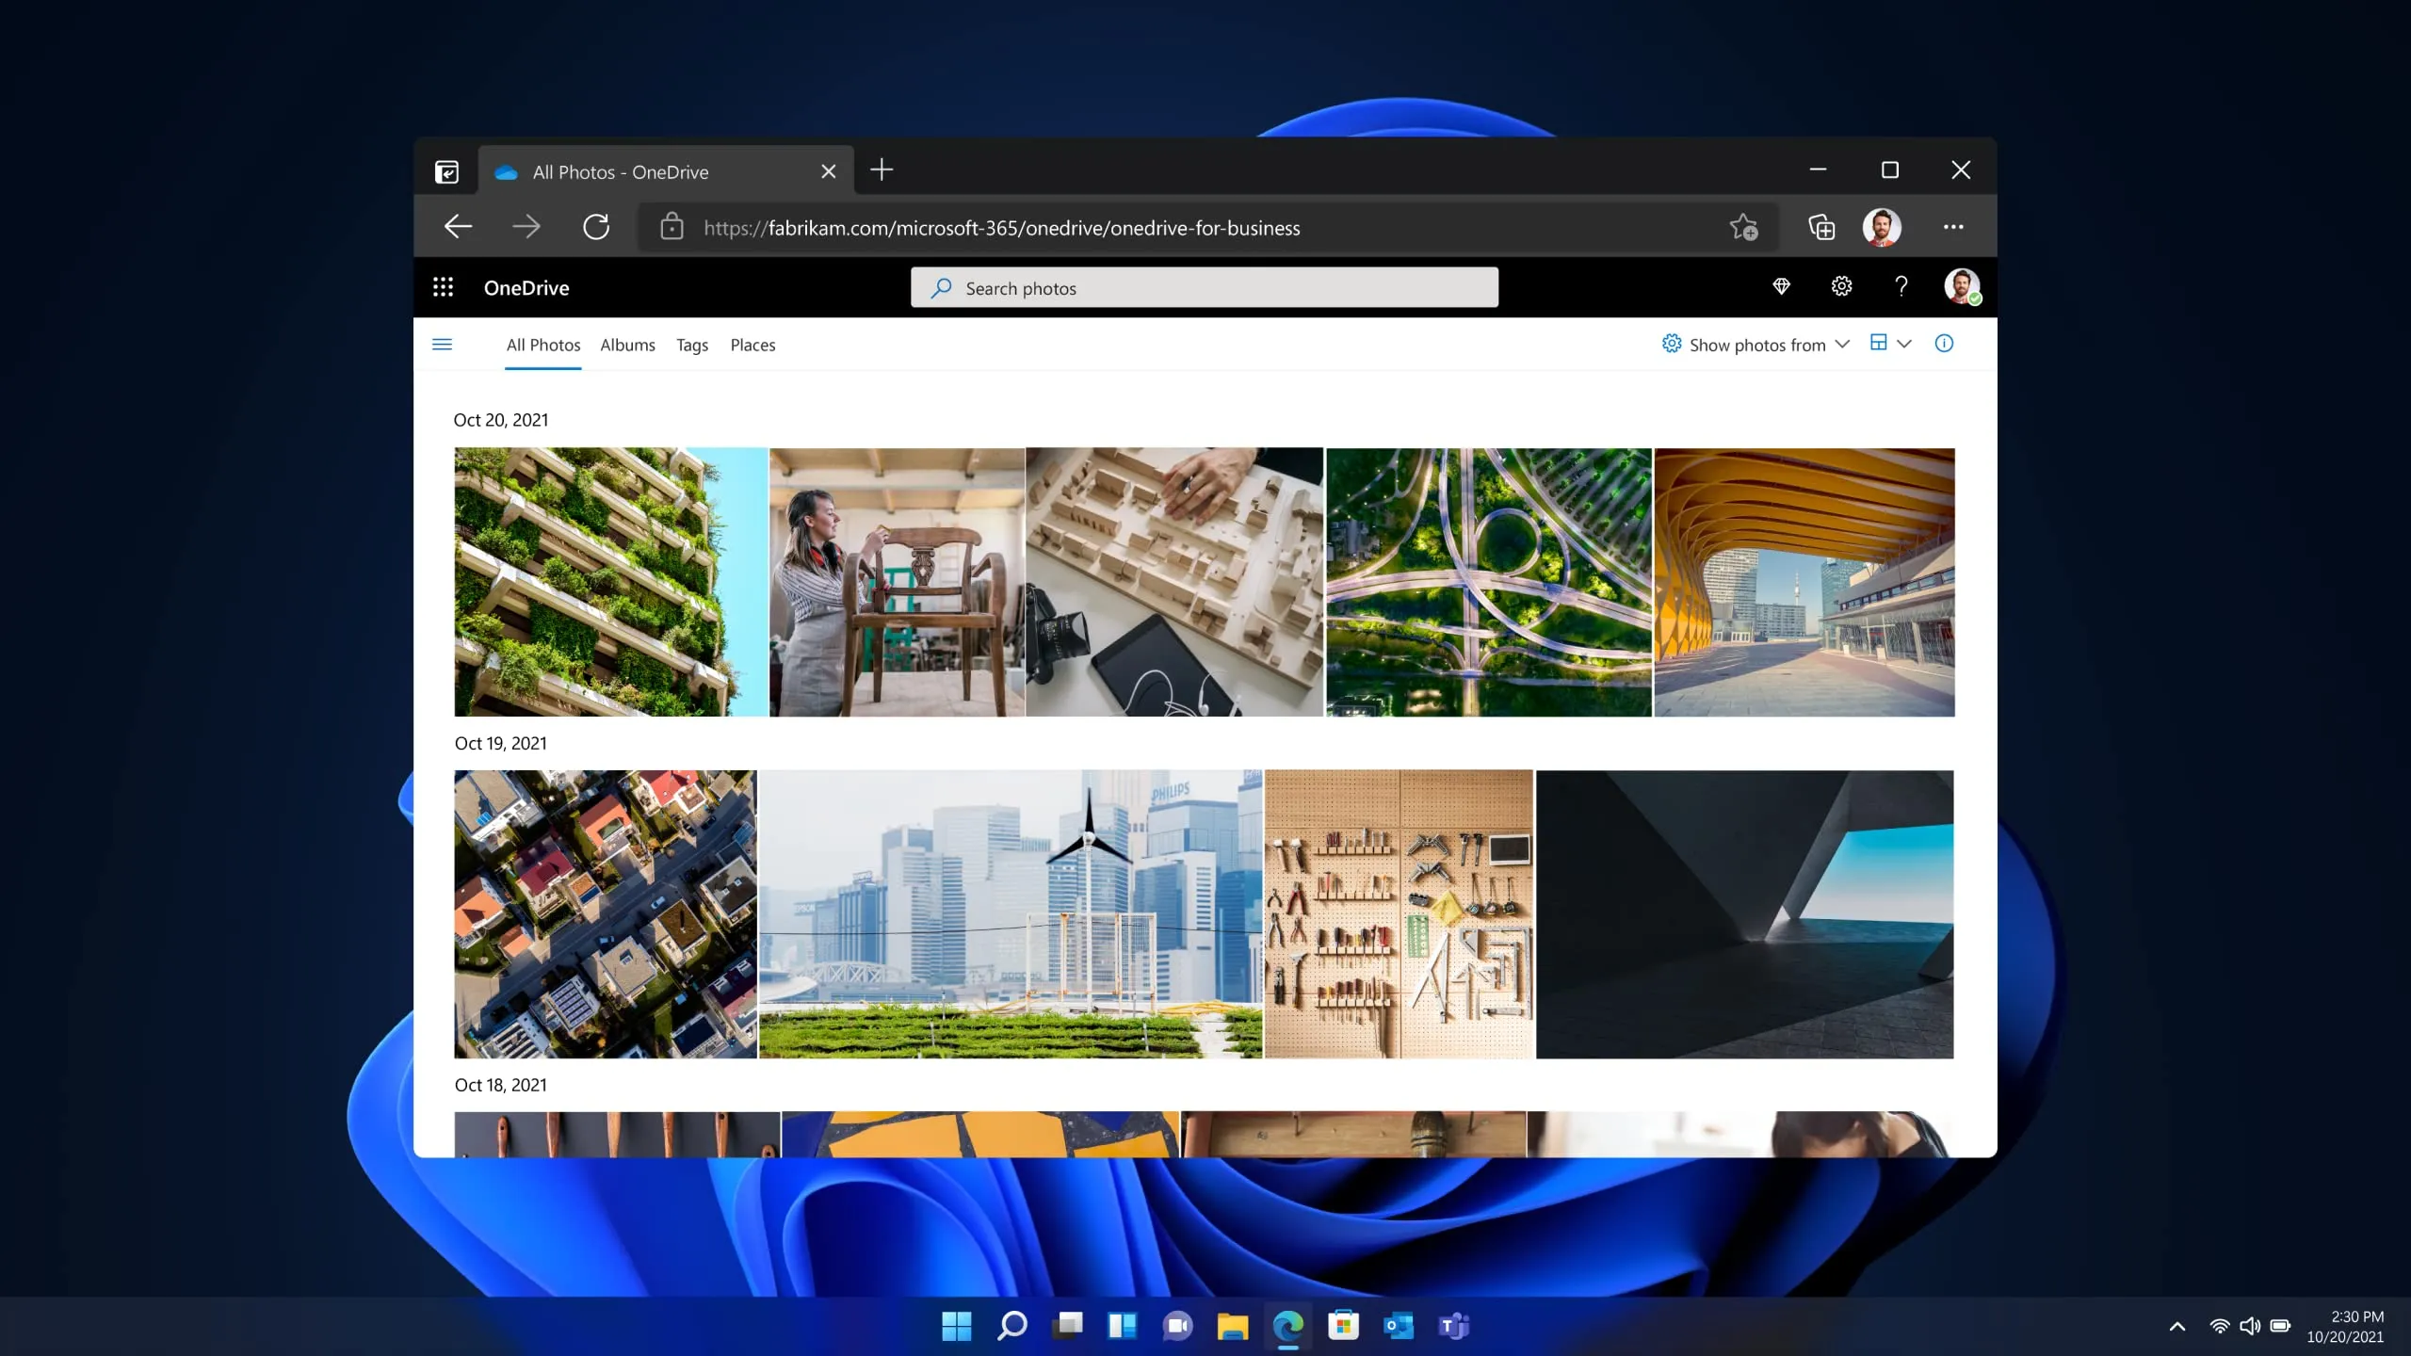Expand hidden system tray icons chevron

coord(2176,1327)
